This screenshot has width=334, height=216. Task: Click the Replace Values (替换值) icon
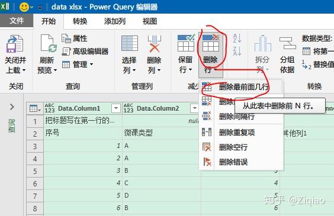[307, 65]
